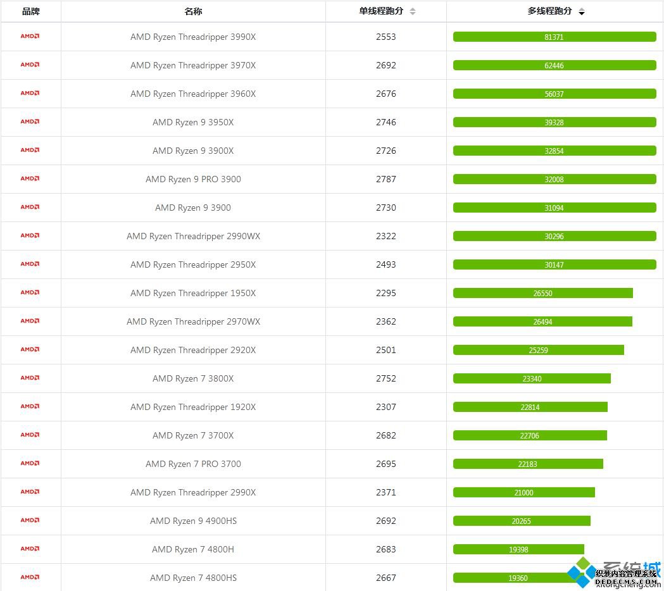Click AMD logo in Threadripper 1950X row

(30, 292)
